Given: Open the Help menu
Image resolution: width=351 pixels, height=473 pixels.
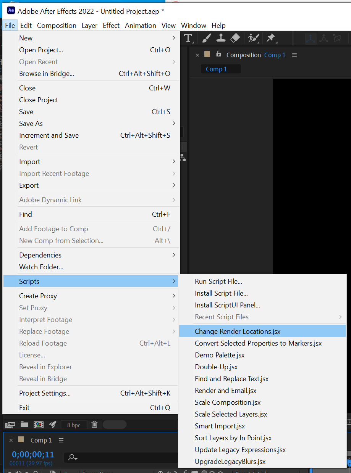Looking at the screenshot, I should point(218,26).
